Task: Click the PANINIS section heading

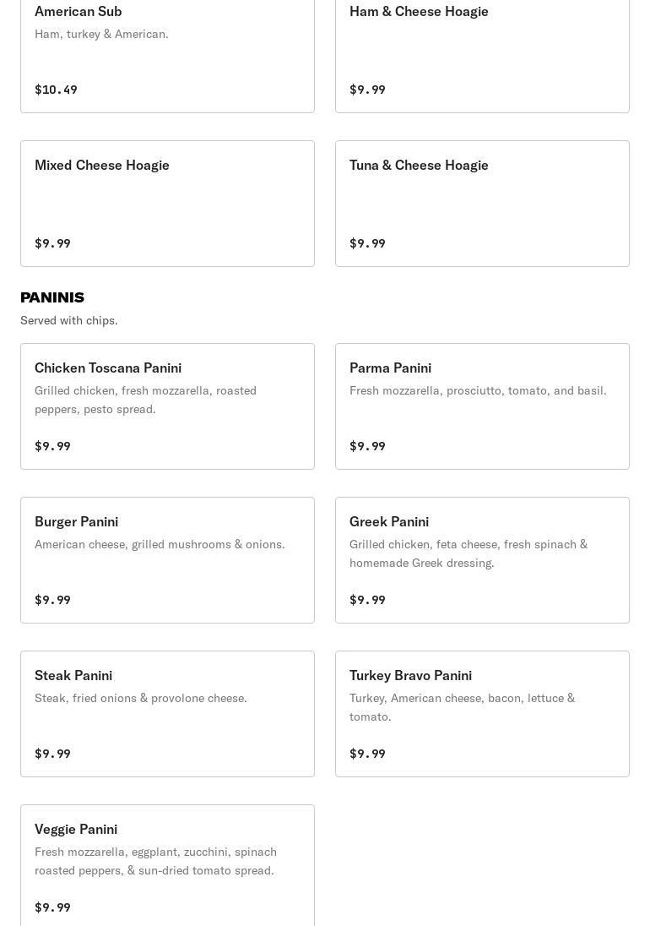Action: pyautogui.click(x=52, y=297)
